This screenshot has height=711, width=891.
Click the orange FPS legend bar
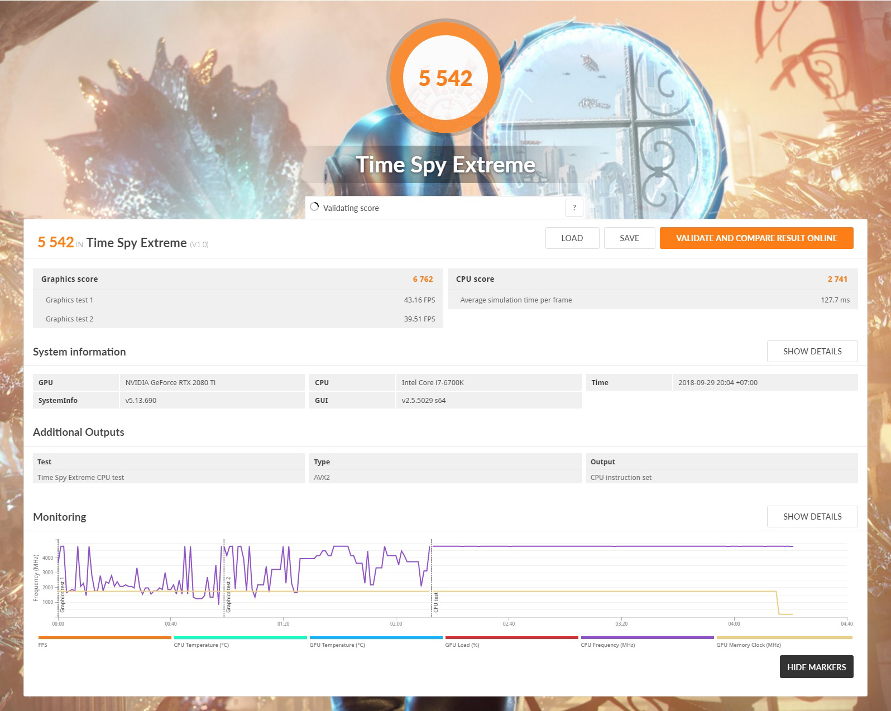[x=104, y=637]
